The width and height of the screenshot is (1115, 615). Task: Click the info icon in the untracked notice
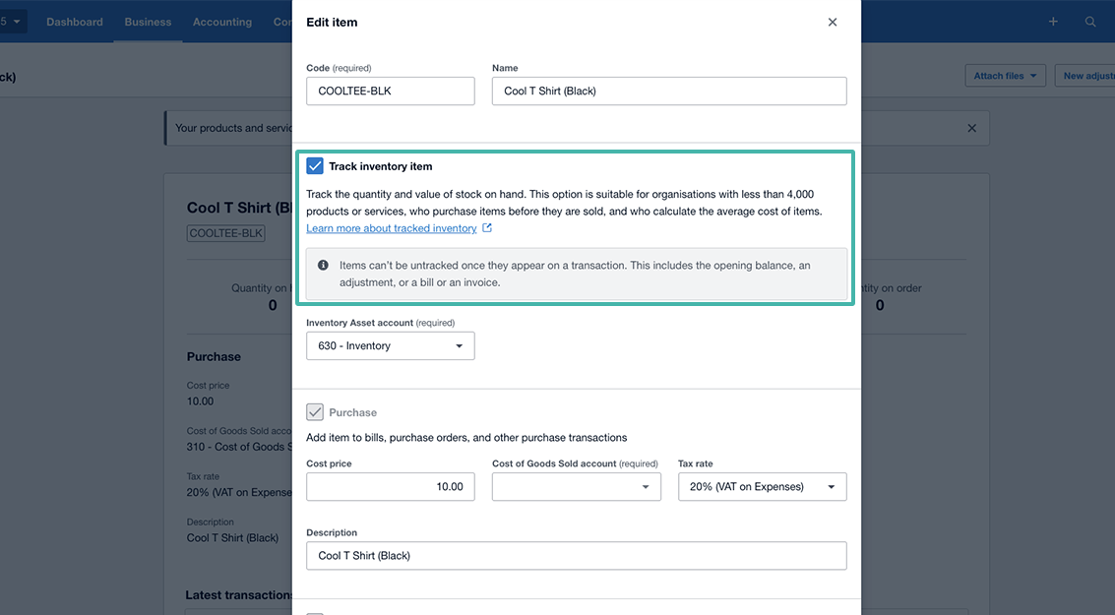click(323, 266)
